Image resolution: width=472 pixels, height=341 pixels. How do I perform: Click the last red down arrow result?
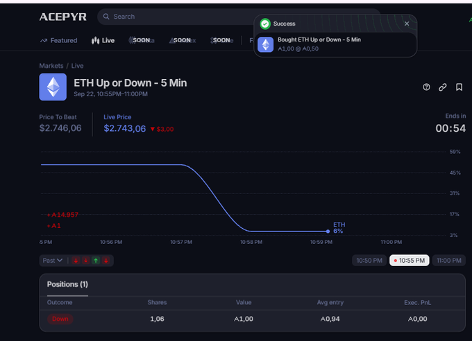pyautogui.click(x=106, y=261)
